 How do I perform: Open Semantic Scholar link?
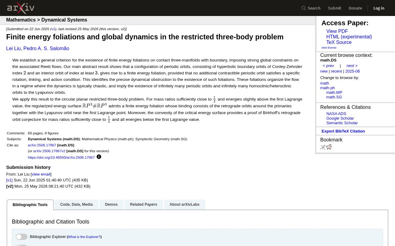(x=342, y=123)
